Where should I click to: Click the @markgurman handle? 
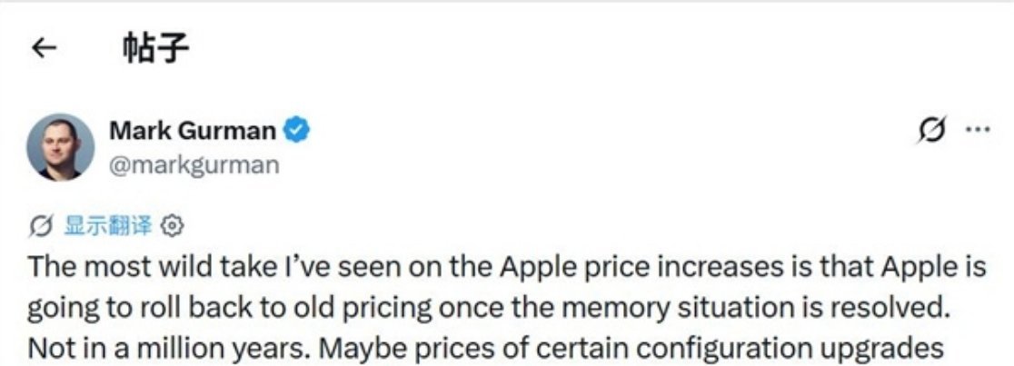(x=194, y=165)
